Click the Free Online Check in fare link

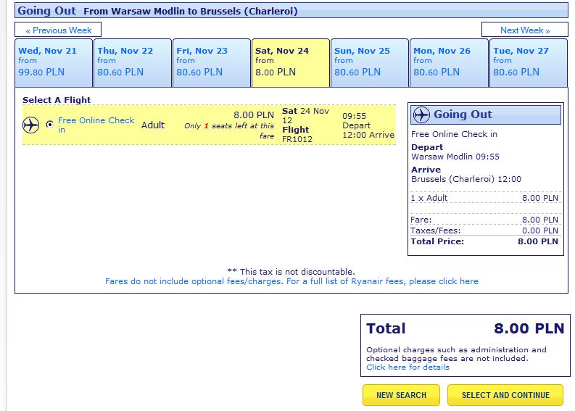click(96, 125)
